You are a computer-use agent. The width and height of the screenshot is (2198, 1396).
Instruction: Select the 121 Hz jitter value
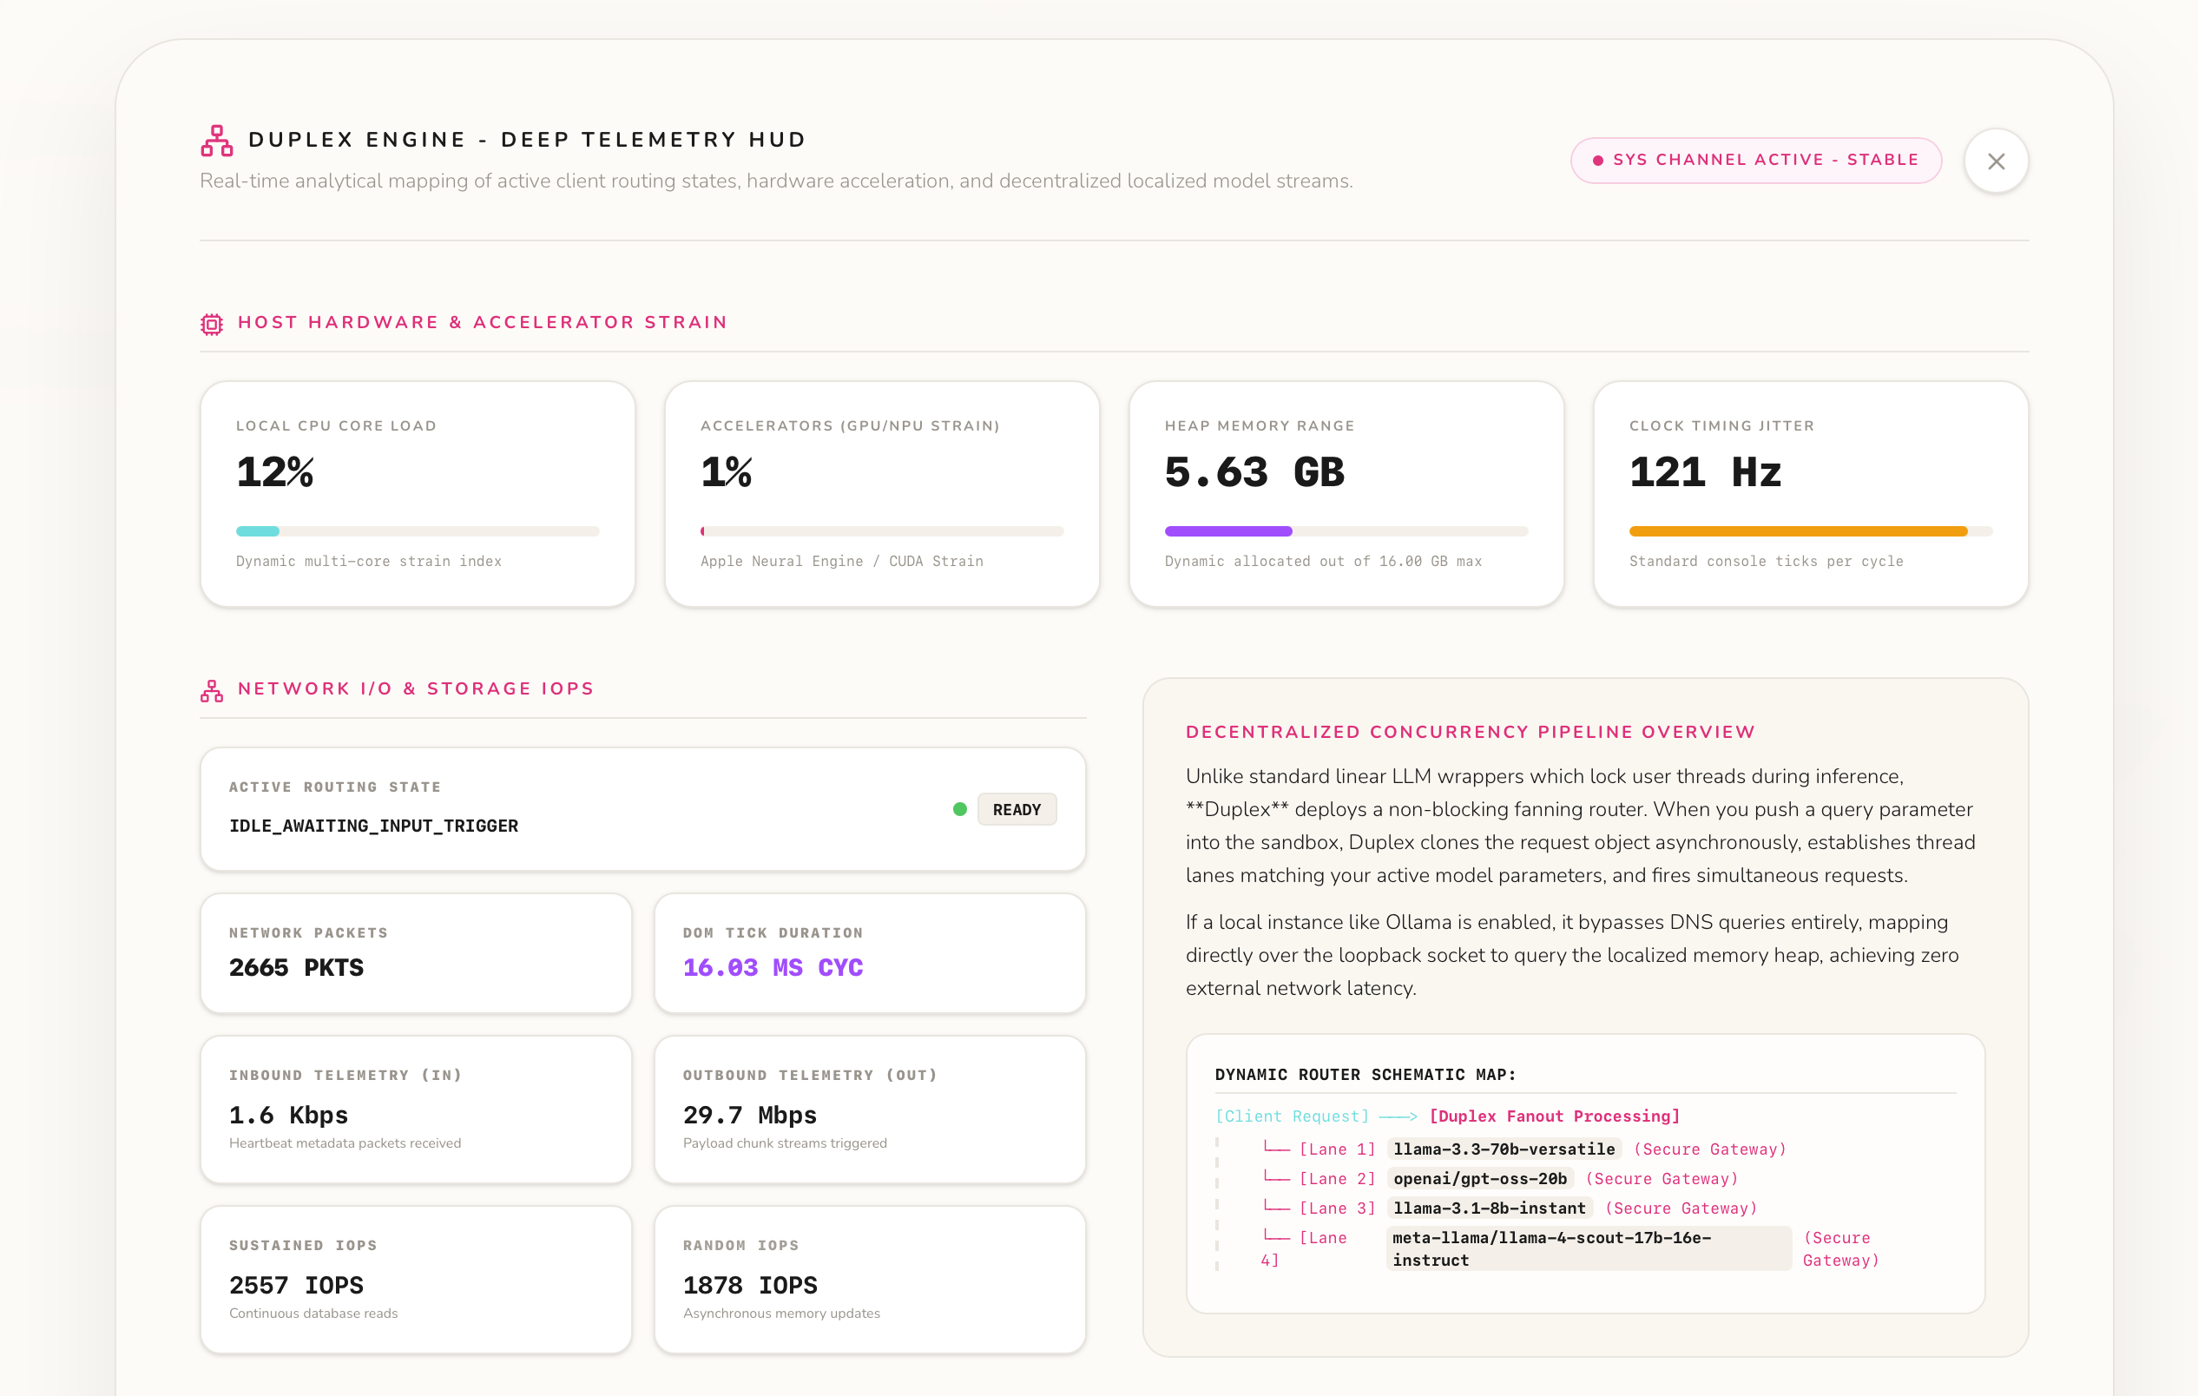coord(1705,472)
